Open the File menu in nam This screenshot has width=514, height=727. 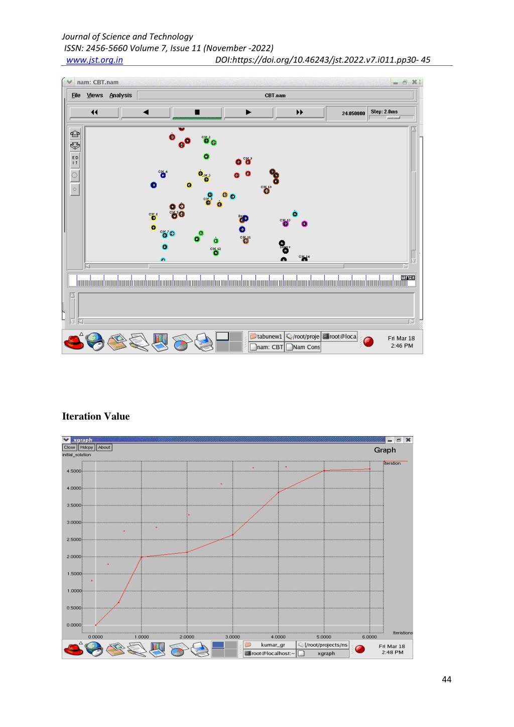tap(76, 95)
